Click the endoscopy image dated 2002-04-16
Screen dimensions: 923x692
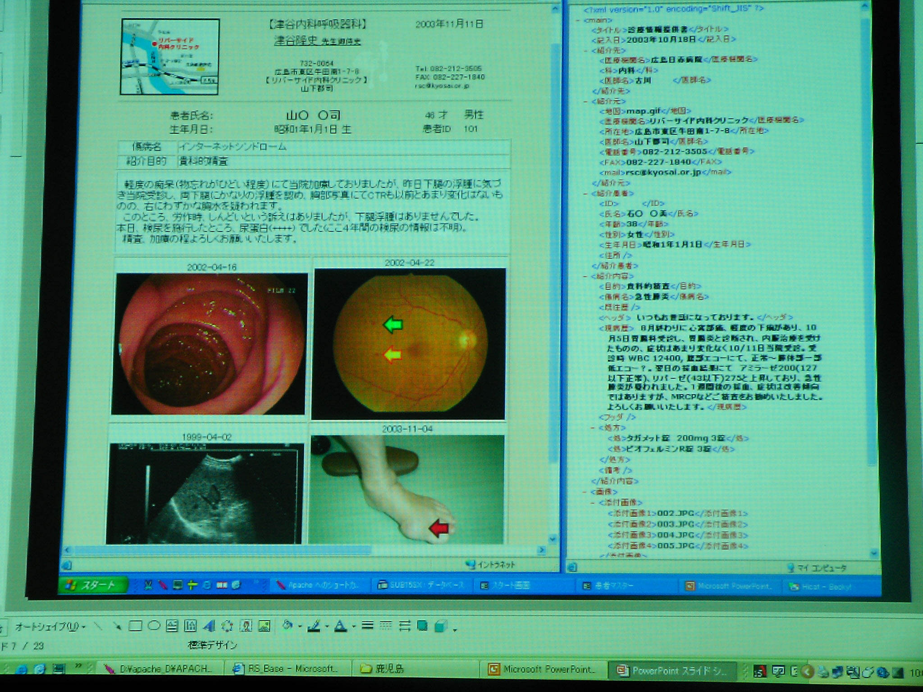tap(210, 344)
